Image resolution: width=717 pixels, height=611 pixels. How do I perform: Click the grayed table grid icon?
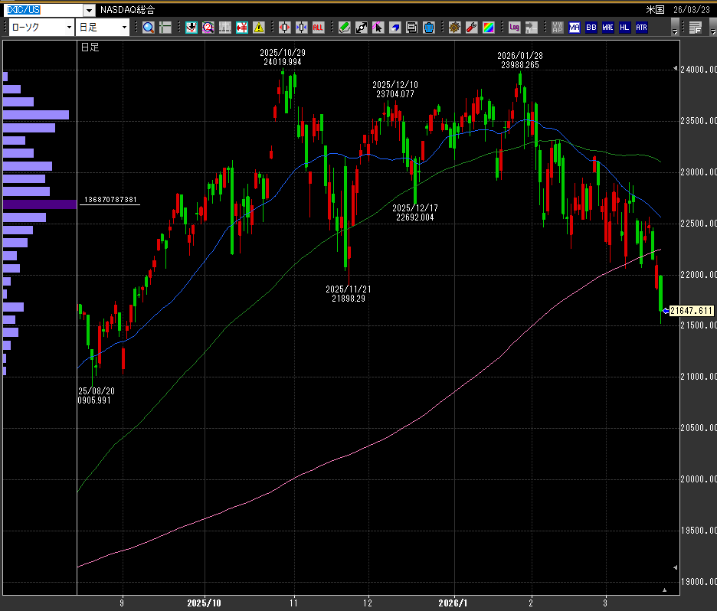click(225, 28)
